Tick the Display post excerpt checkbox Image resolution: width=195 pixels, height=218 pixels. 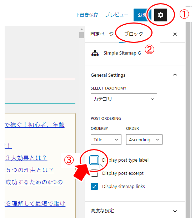coord(94,173)
